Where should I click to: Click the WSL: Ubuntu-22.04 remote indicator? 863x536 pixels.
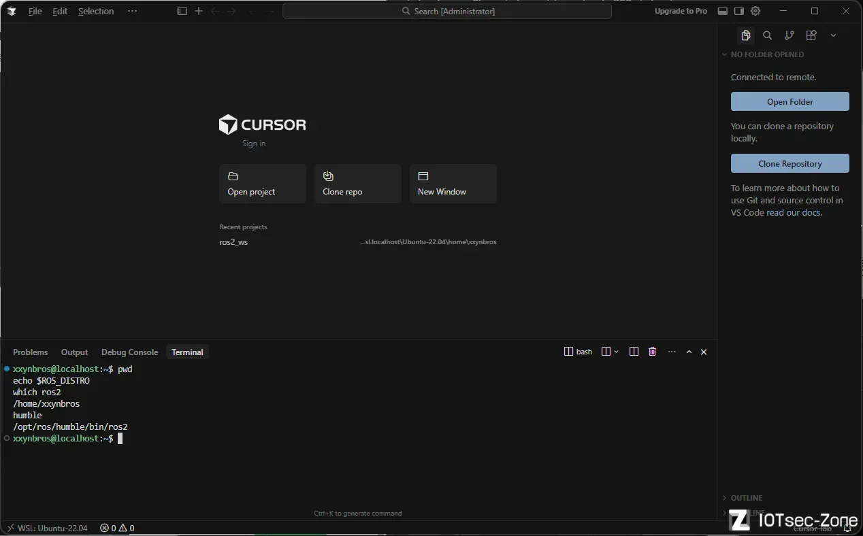[46, 528]
